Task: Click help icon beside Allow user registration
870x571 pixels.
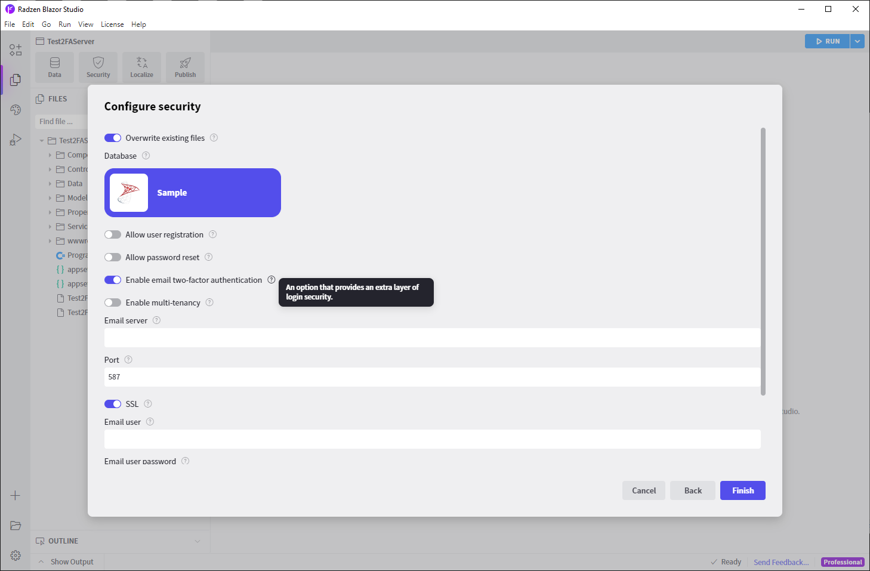Action: point(212,234)
